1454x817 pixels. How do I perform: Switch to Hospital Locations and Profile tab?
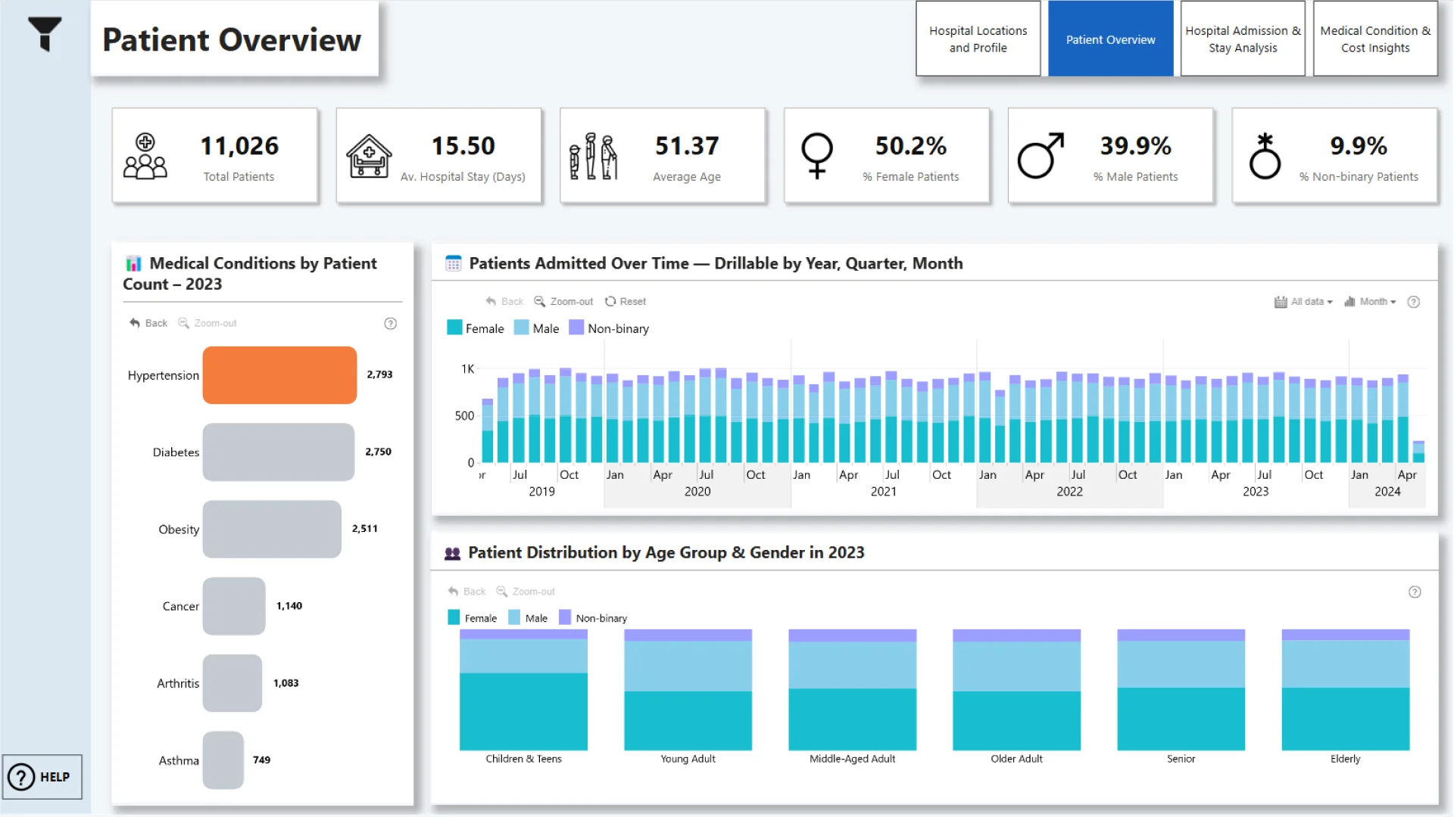(x=978, y=39)
